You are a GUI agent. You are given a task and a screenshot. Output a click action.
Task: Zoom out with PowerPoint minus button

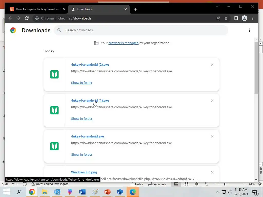pyautogui.click(x=214, y=184)
